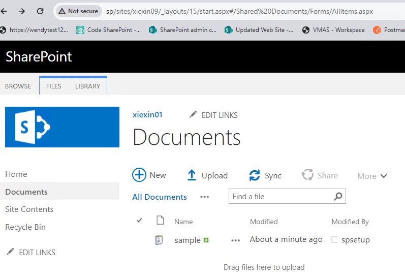This screenshot has height=278, width=405.
Task: Open SharePoint admin center bookmark
Action: coord(182,30)
